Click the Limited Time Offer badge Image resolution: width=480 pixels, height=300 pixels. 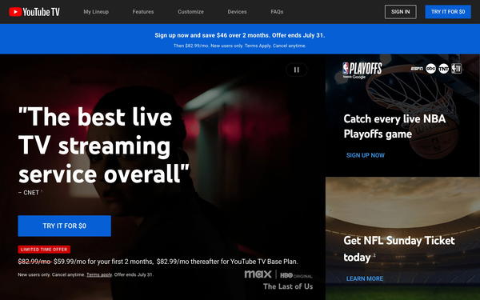pyautogui.click(x=44, y=250)
